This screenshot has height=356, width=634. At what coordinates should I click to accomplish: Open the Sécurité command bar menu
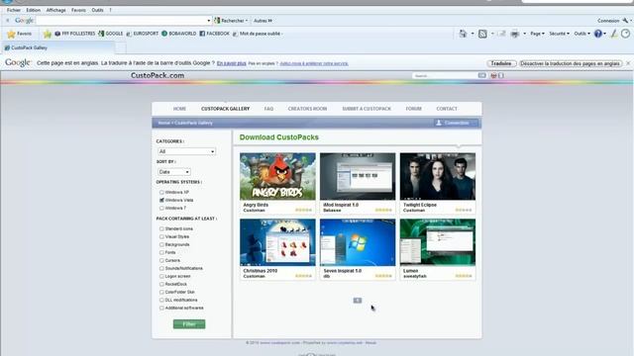pos(559,34)
